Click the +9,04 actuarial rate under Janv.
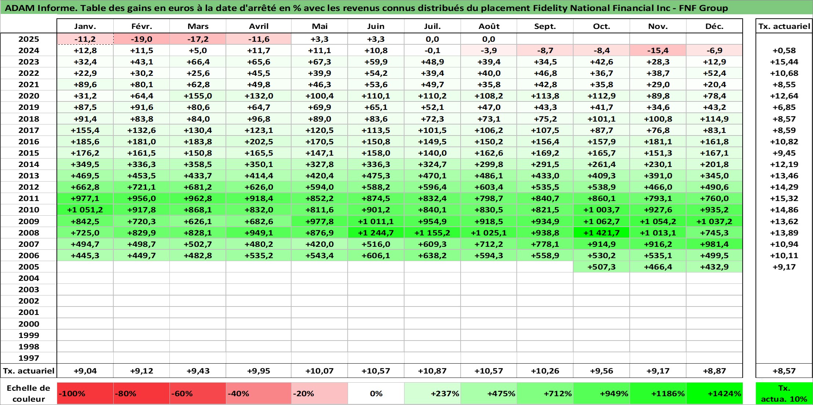The width and height of the screenshot is (813, 405). coord(85,371)
